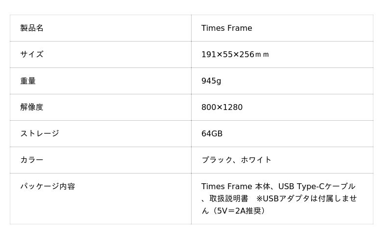The image size is (392, 239).
Task: Click the mm unit after the dimensions
Action: pyautogui.click(x=262, y=55)
